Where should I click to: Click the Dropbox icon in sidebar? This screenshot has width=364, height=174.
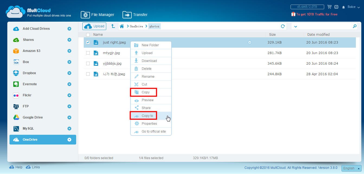click(16, 73)
